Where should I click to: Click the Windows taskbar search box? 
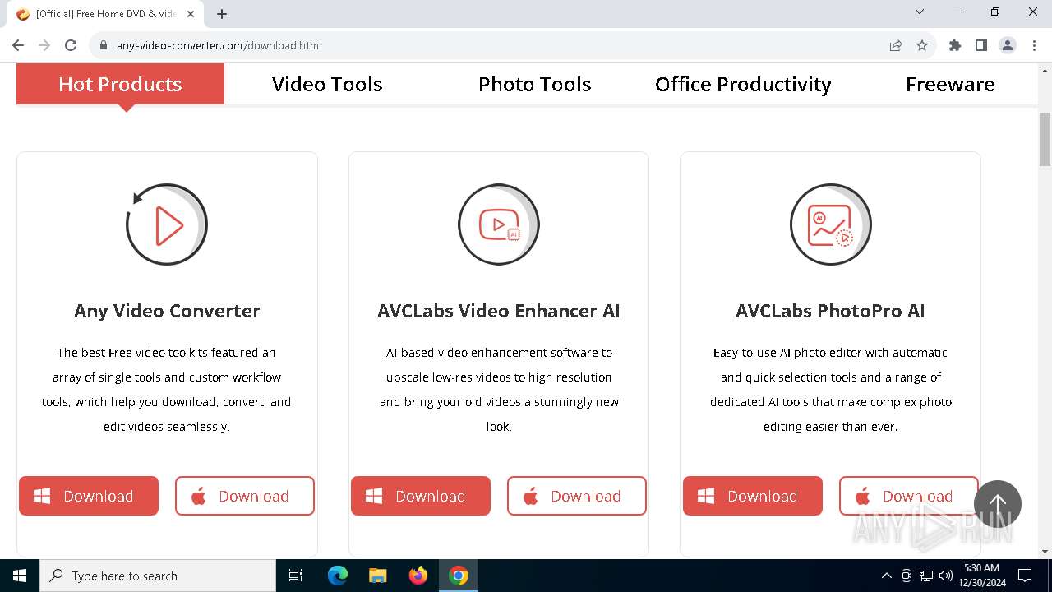(x=158, y=576)
